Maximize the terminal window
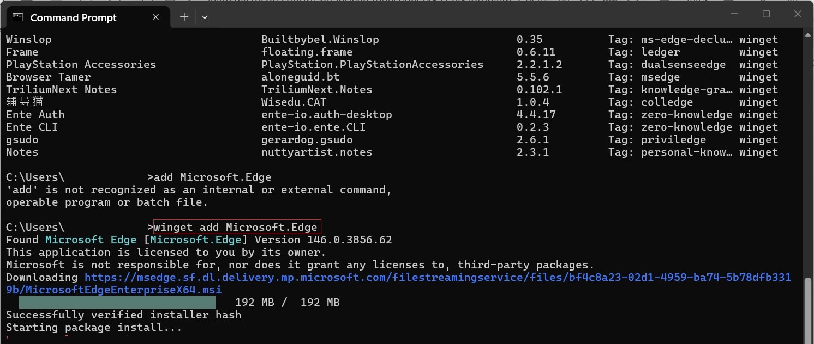The image size is (814, 344). pyautogui.click(x=766, y=14)
